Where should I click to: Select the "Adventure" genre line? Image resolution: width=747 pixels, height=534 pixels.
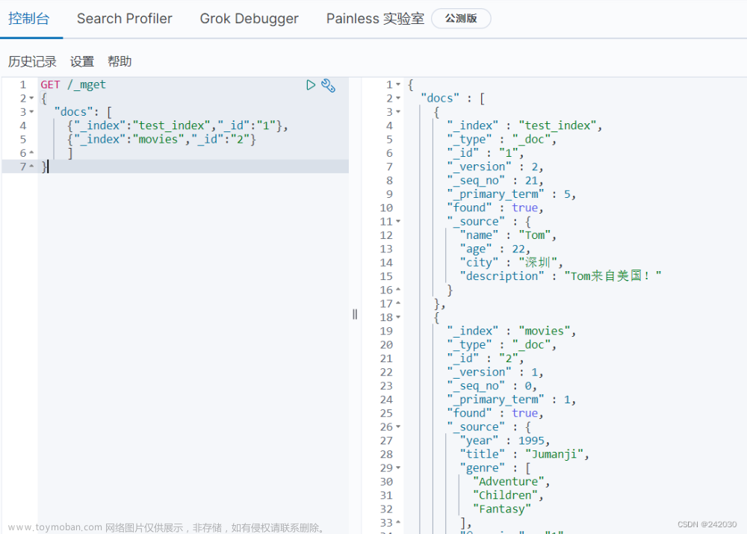[x=512, y=482]
